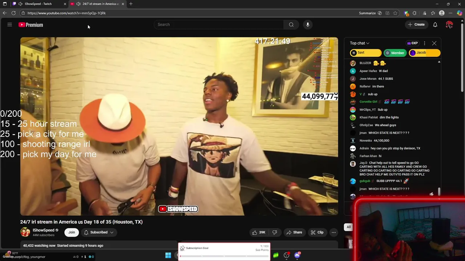Open more actions under the video
This screenshot has width=465, height=261.
(x=333, y=232)
